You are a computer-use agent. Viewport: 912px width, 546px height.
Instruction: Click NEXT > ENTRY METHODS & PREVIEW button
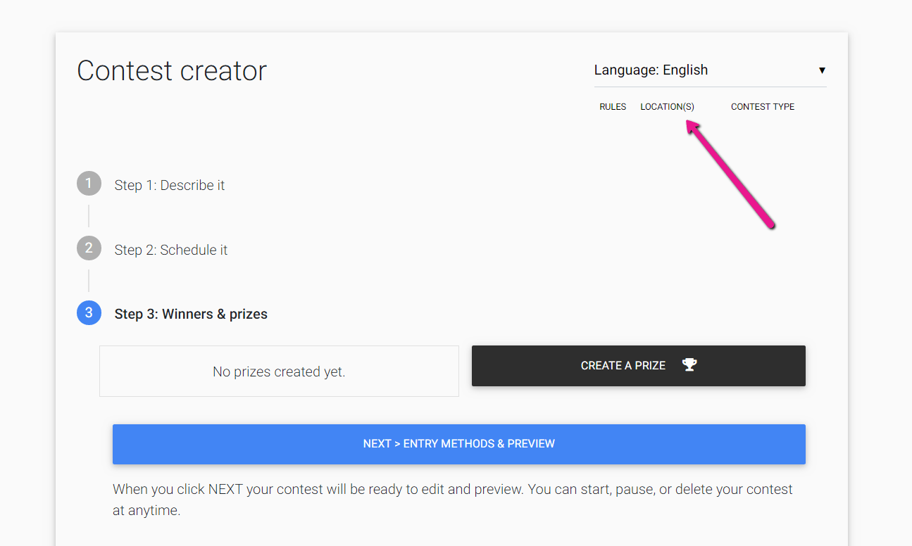[x=459, y=444]
